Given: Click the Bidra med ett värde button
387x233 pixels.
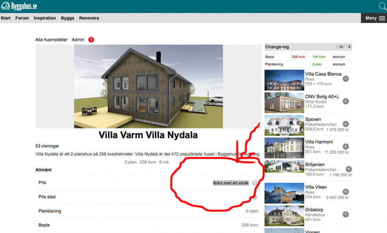Looking at the screenshot, I should [x=231, y=183].
